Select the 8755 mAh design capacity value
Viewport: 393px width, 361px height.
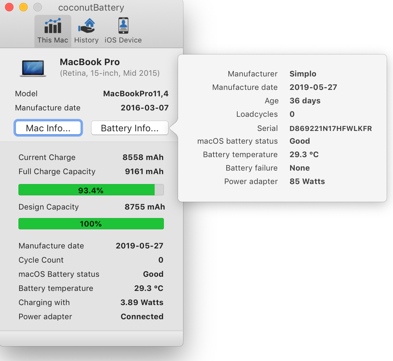tap(145, 207)
